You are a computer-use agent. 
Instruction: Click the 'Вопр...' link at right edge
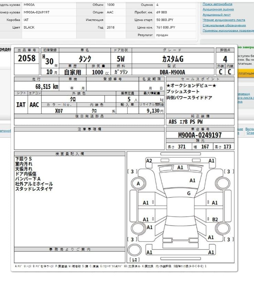(x=250, y=129)
